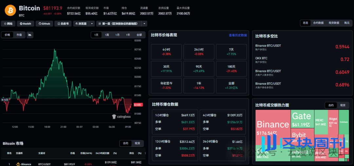Sort by the 价格(24h%) column header
The width and height of the screenshot is (354, 166).
(86, 153)
